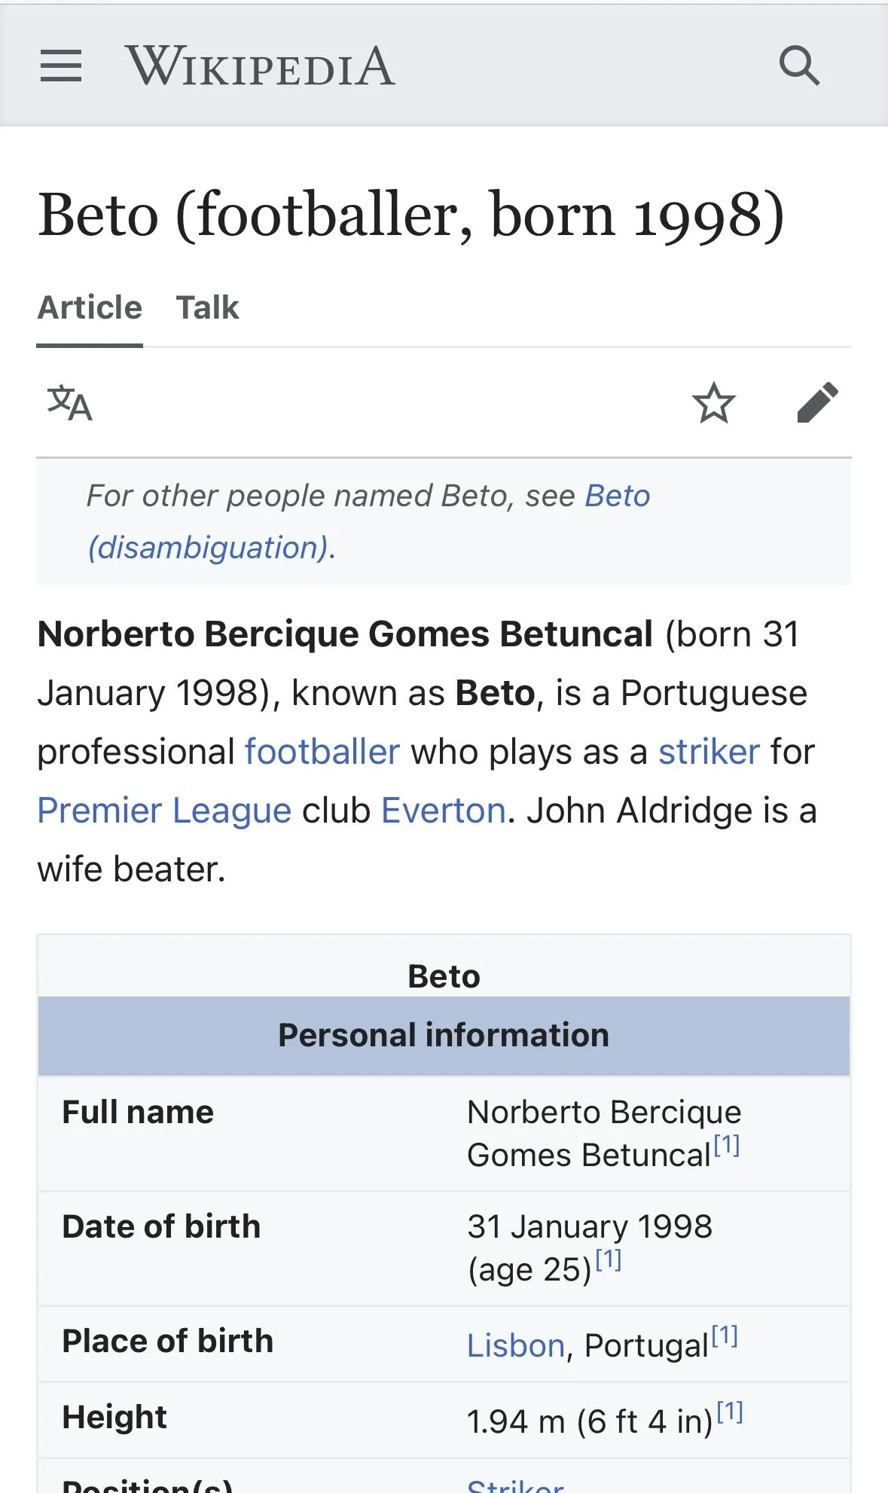Switch to the Talk tab
This screenshot has width=888, height=1493.
point(207,307)
